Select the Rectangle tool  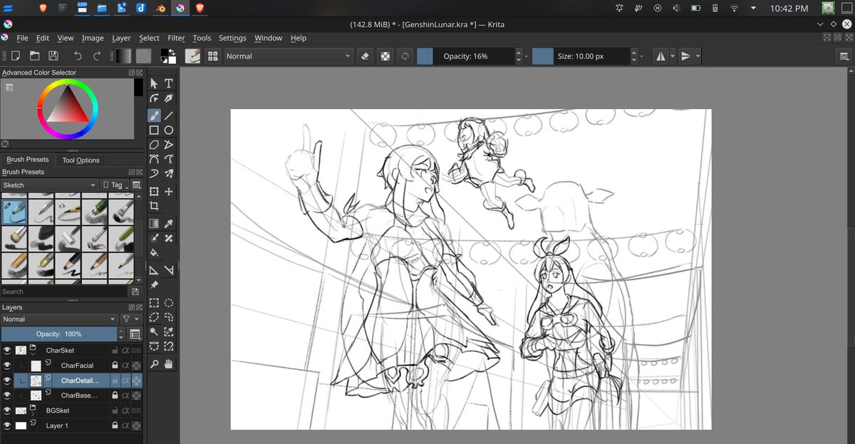[x=154, y=130]
